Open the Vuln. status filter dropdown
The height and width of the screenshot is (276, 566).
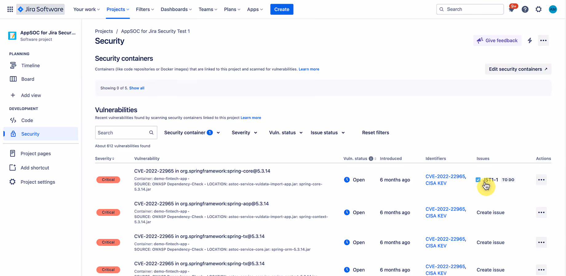(286, 132)
